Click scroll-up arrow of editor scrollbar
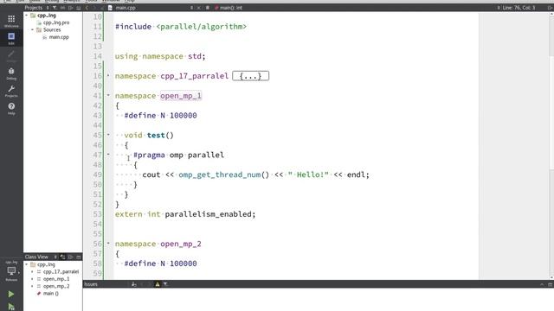 (551, 14)
